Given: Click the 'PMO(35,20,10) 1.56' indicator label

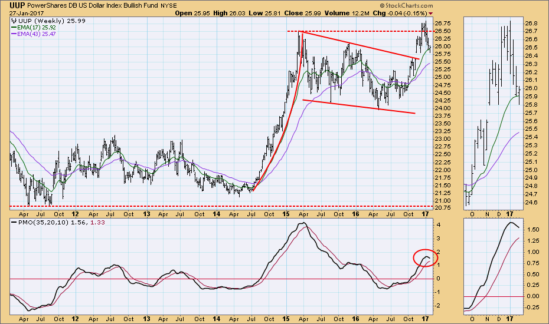Looking at the screenshot, I should point(53,222).
